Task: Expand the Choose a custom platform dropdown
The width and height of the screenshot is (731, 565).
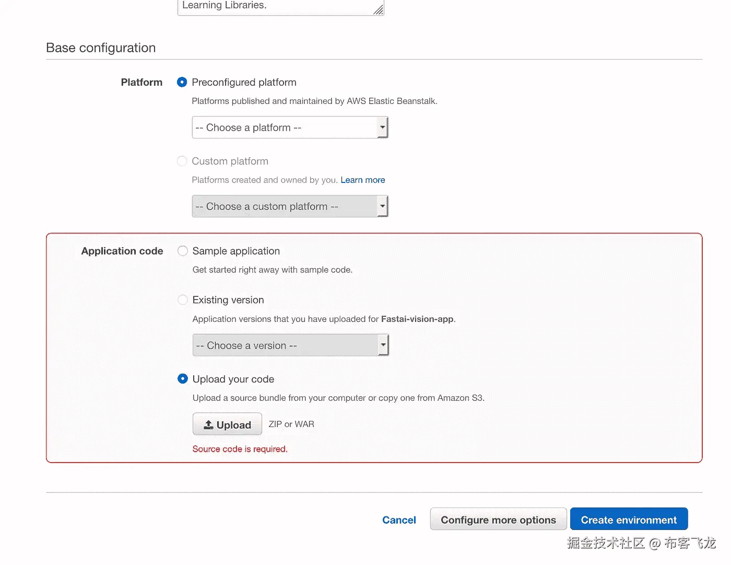Action: (x=290, y=206)
